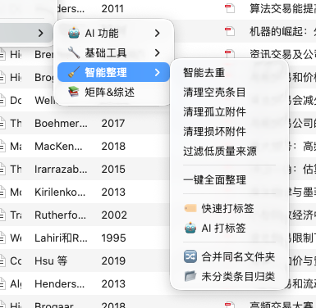Click year 2002 in Rutherfo row

[114, 215]
